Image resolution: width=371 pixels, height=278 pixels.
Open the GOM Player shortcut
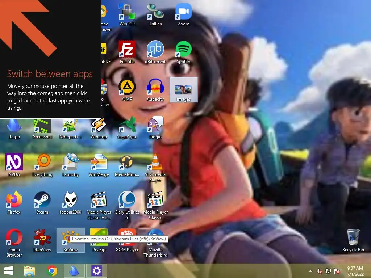coord(127,240)
